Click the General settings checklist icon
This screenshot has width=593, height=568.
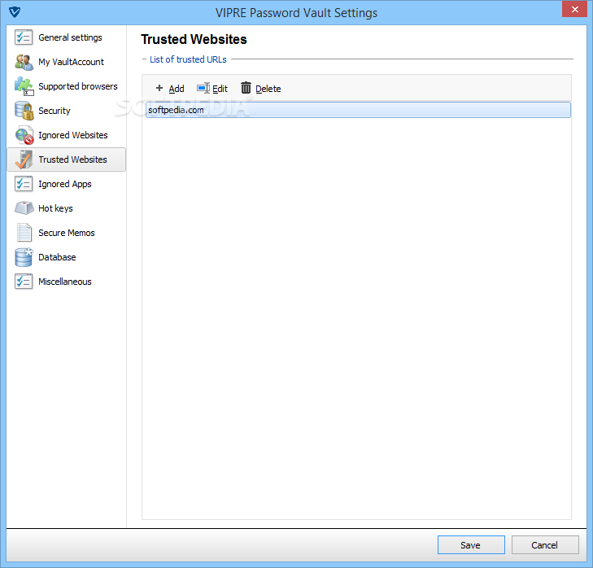[24, 37]
